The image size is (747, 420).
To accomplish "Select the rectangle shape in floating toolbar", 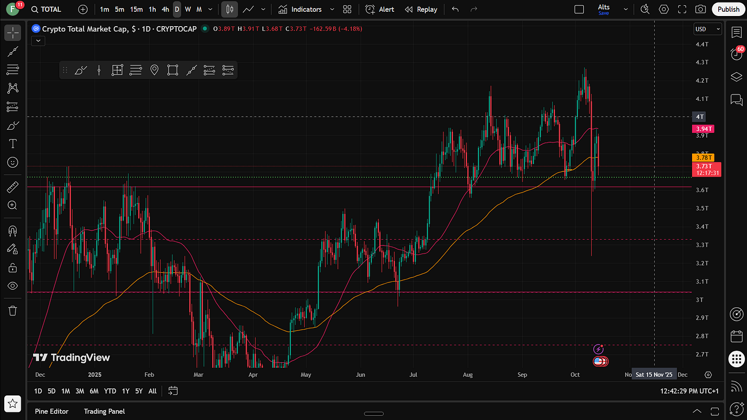I will [172, 70].
